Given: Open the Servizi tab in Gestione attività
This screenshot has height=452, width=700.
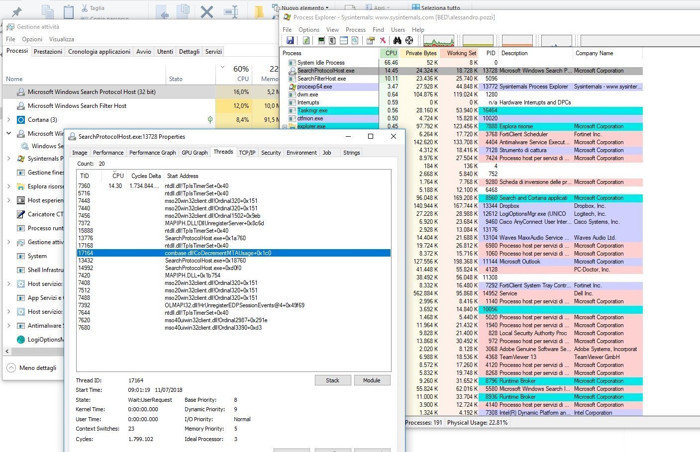Looking at the screenshot, I should (x=213, y=52).
